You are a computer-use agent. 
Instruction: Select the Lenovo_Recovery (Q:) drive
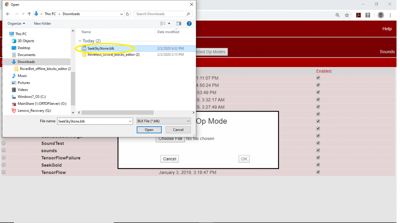pyautogui.click(x=31, y=111)
